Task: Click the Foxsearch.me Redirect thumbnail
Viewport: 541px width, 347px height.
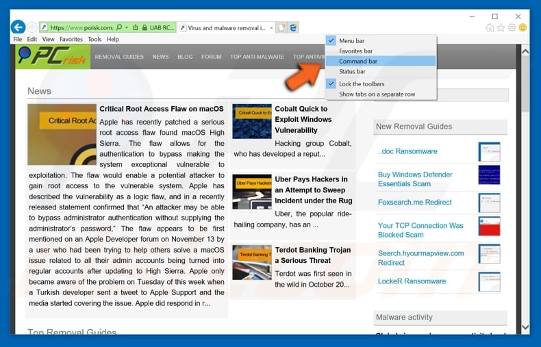Action: 489,203
